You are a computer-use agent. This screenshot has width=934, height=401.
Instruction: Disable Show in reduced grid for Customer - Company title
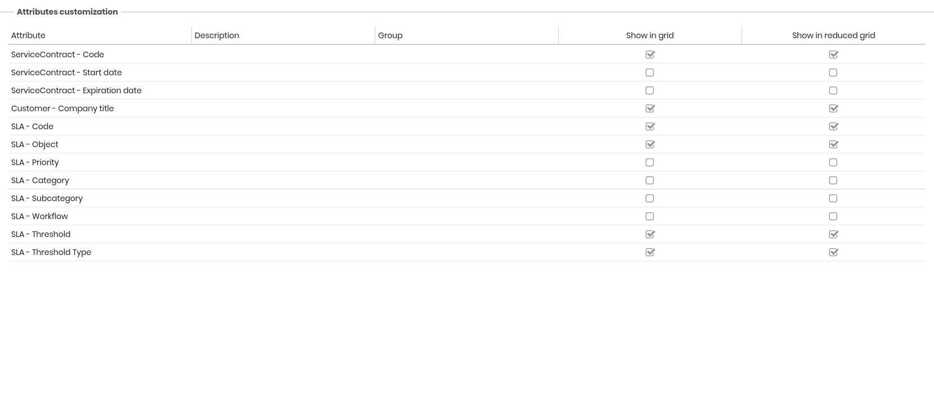point(833,108)
